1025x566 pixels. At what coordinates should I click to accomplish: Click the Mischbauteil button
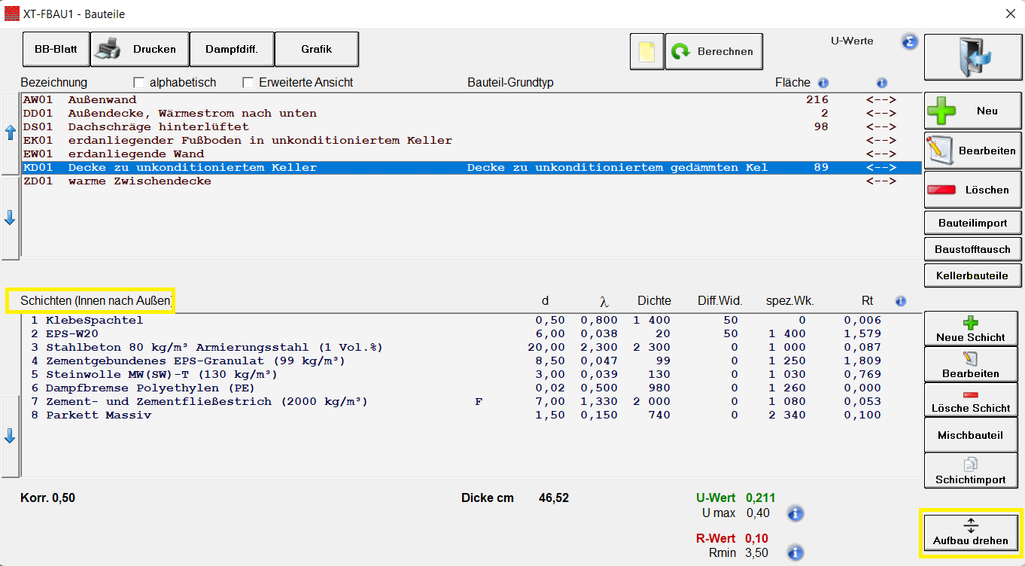click(971, 435)
